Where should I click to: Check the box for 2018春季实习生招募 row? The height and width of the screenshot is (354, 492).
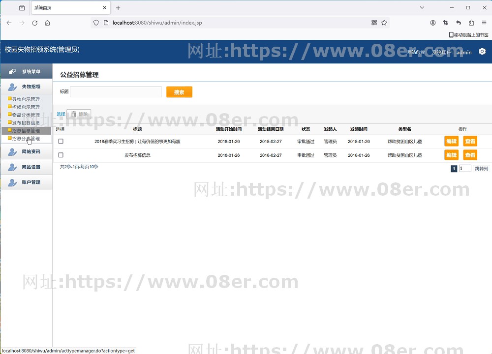click(61, 142)
